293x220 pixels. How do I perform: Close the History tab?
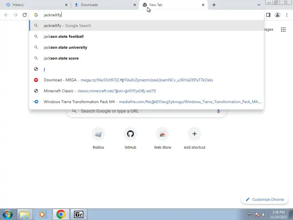pos(66,5)
